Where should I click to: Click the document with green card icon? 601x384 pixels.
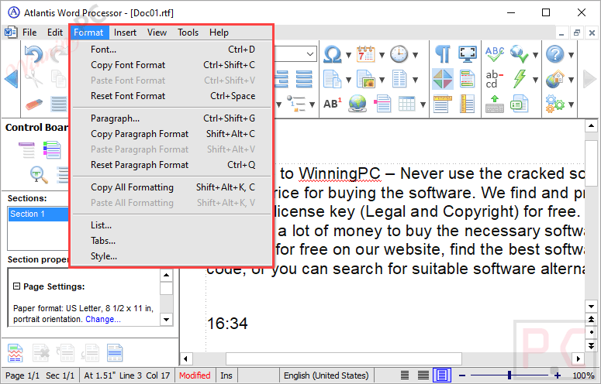point(520,104)
